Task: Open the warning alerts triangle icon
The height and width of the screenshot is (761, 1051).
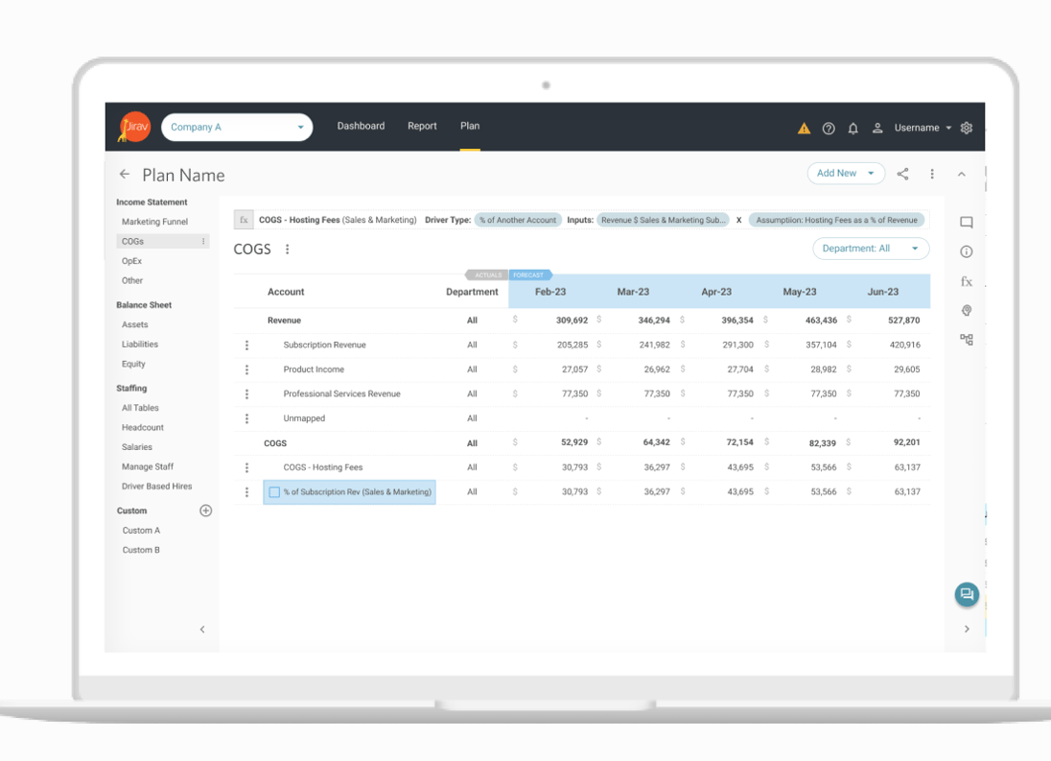Action: point(805,127)
